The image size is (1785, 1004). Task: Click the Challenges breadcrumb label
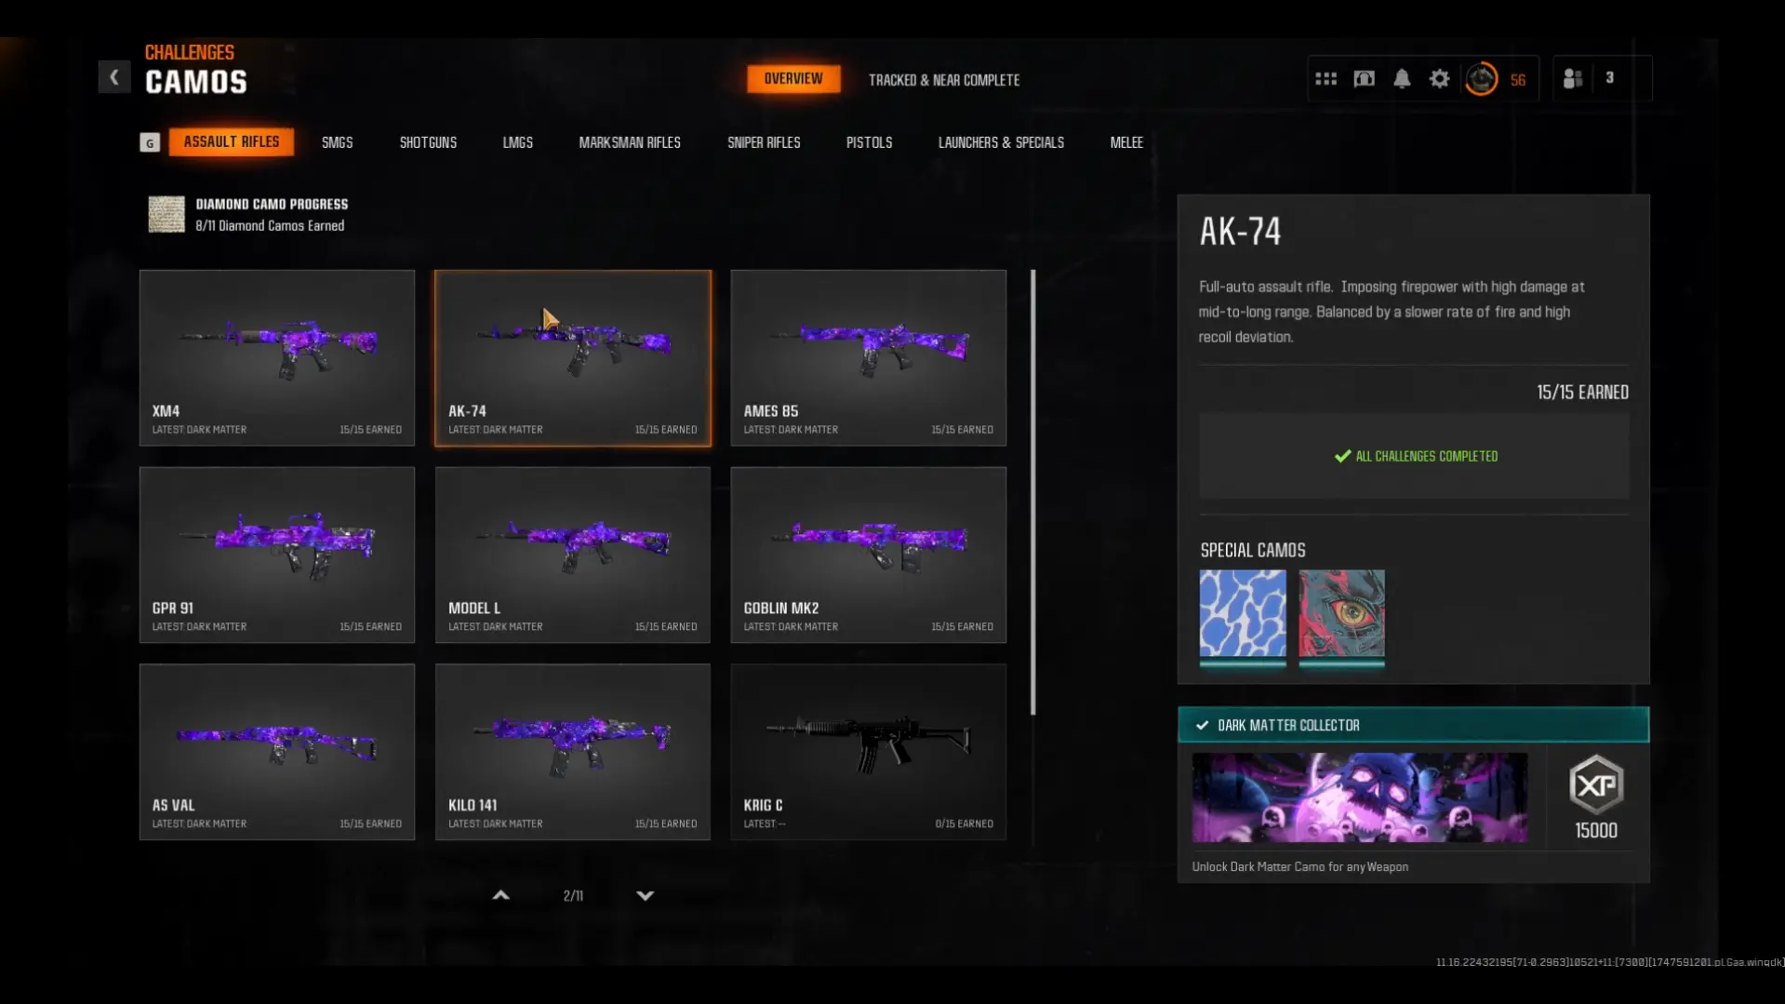click(x=190, y=53)
